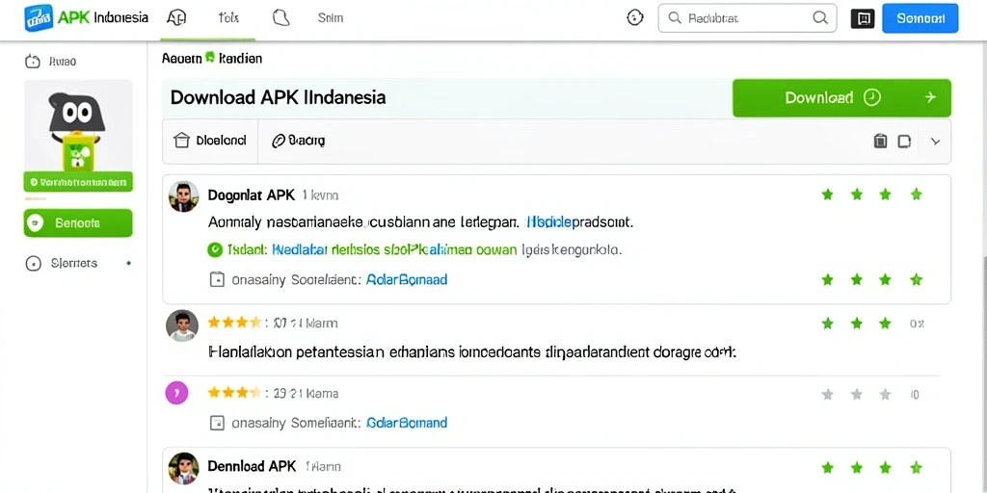Click the magnifier icon at right of search box
This screenshot has width=987, height=493.
click(x=820, y=17)
